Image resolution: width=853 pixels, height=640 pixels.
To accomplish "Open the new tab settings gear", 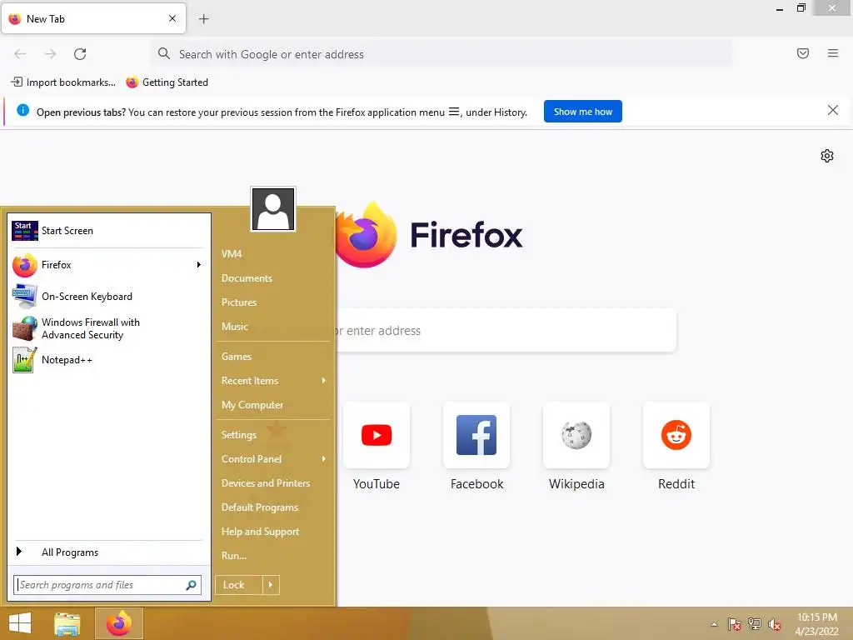I will pyautogui.click(x=827, y=156).
